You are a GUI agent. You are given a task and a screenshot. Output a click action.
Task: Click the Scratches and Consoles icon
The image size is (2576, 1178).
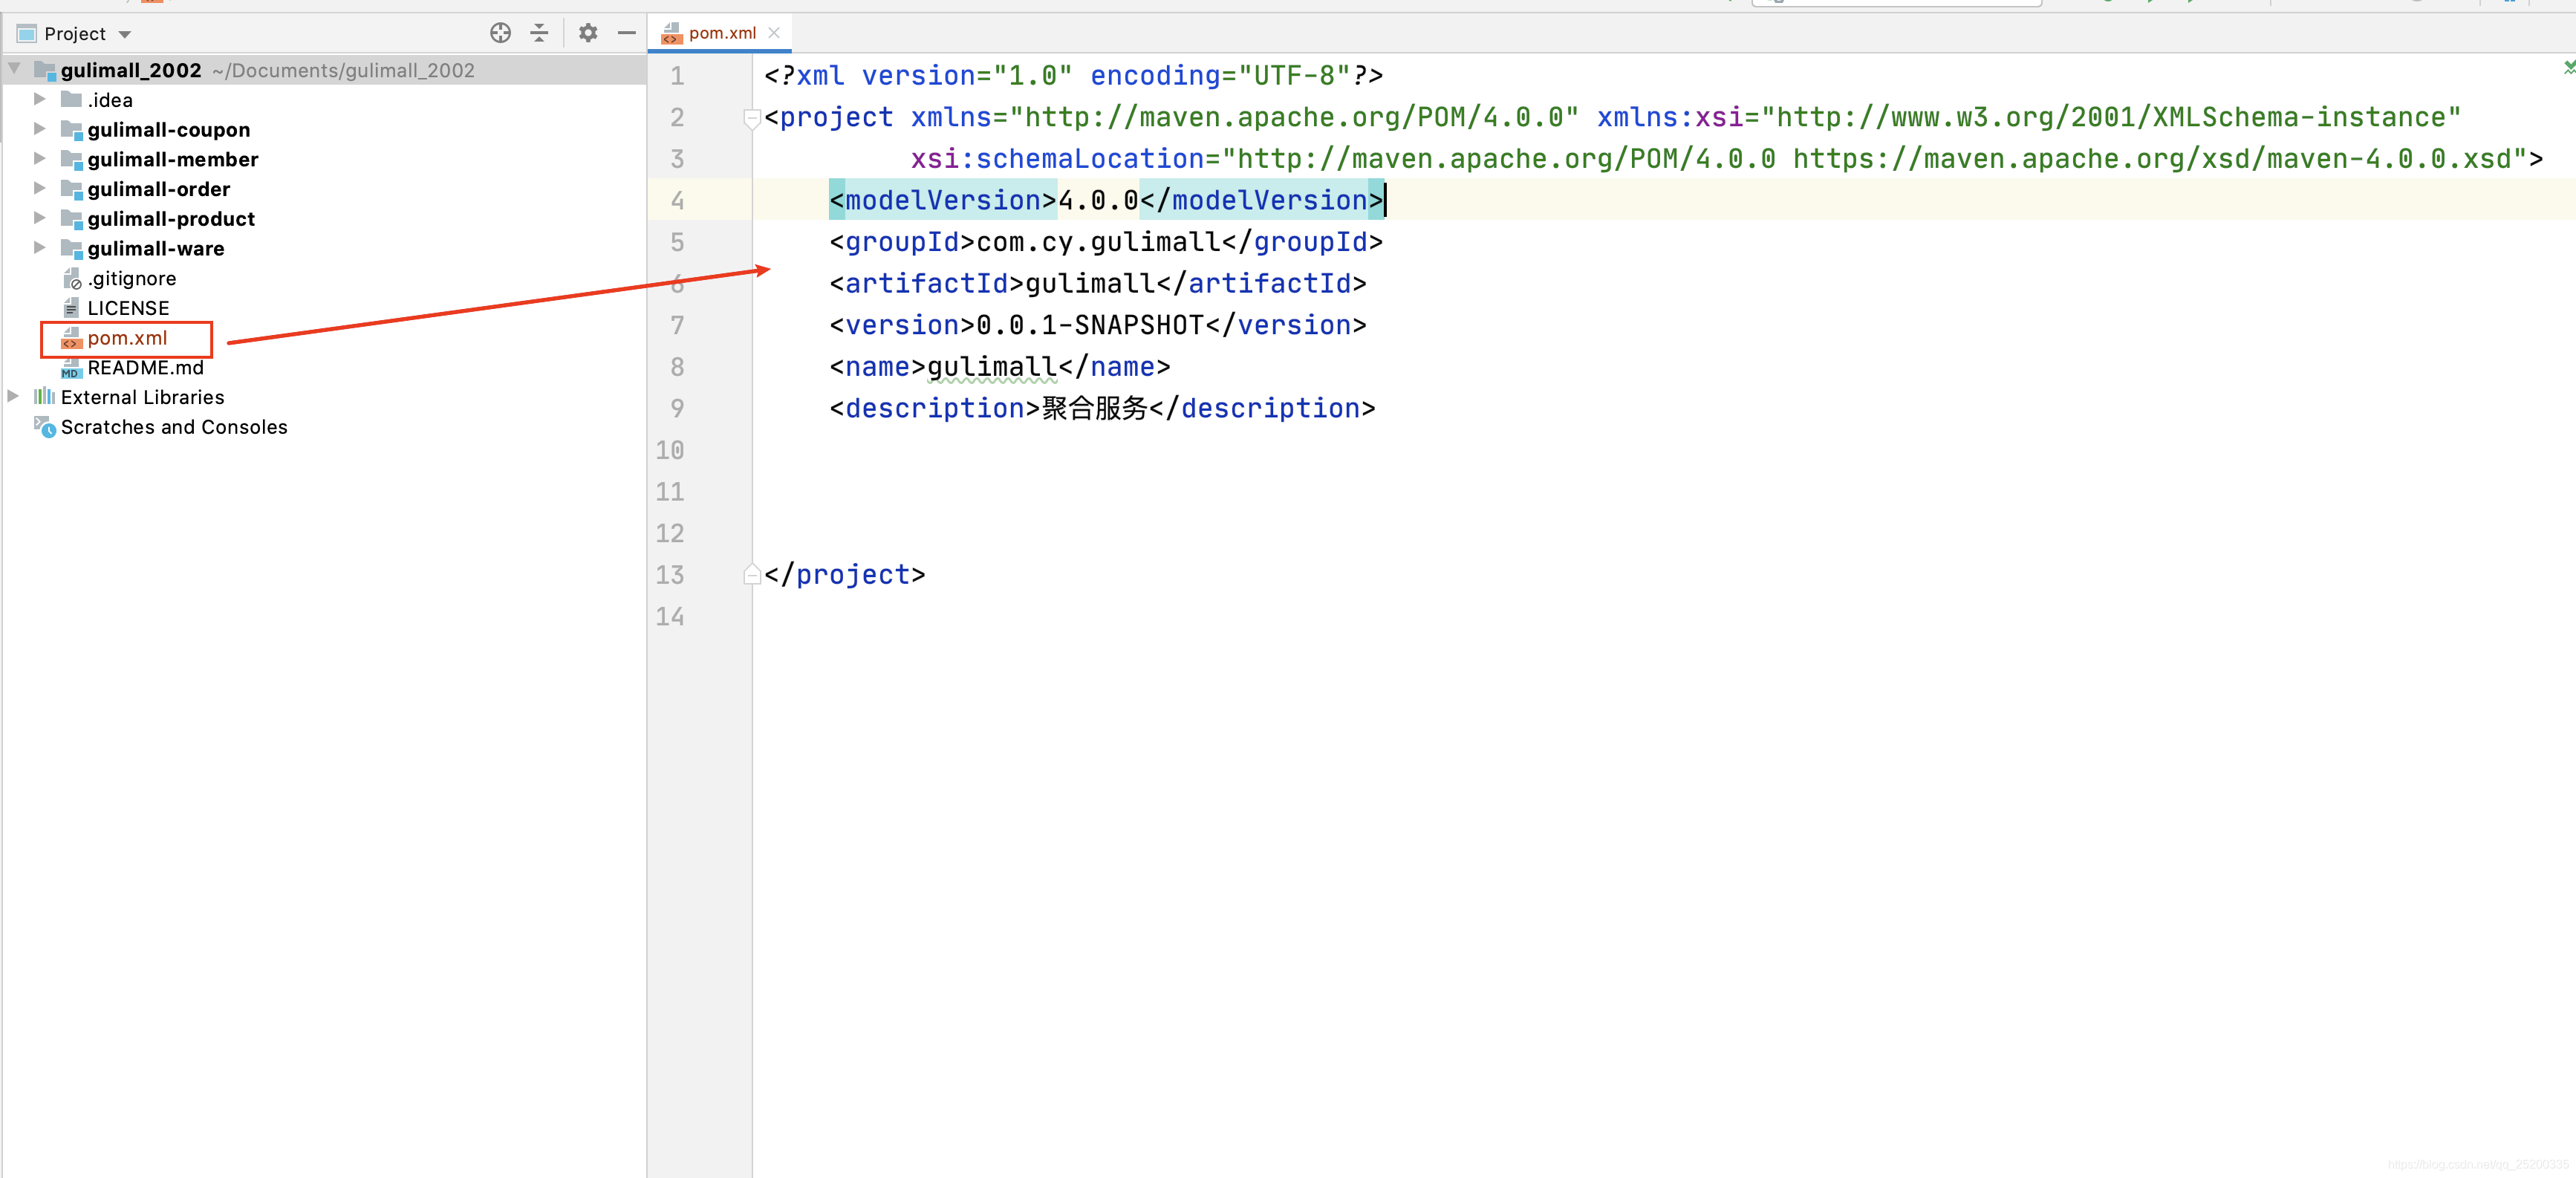[45, 427]
